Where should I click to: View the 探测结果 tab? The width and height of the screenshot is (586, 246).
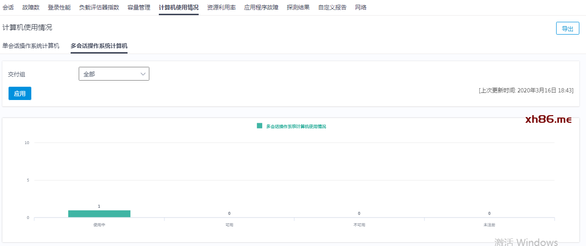point(298,8)
